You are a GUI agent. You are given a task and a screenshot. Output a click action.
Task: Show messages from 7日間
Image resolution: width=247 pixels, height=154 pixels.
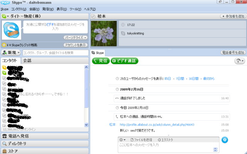point(180,79)
